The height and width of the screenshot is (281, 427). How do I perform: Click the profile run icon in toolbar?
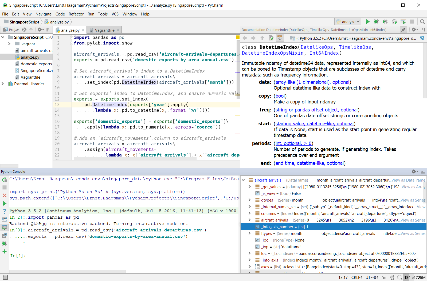click(394, 22)
